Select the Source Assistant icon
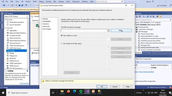Viewport: 172px width, 96px height. [x=8, y=25]
